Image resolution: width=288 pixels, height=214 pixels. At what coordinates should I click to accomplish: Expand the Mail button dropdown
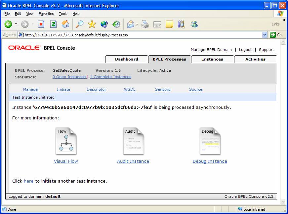(137, 24)
